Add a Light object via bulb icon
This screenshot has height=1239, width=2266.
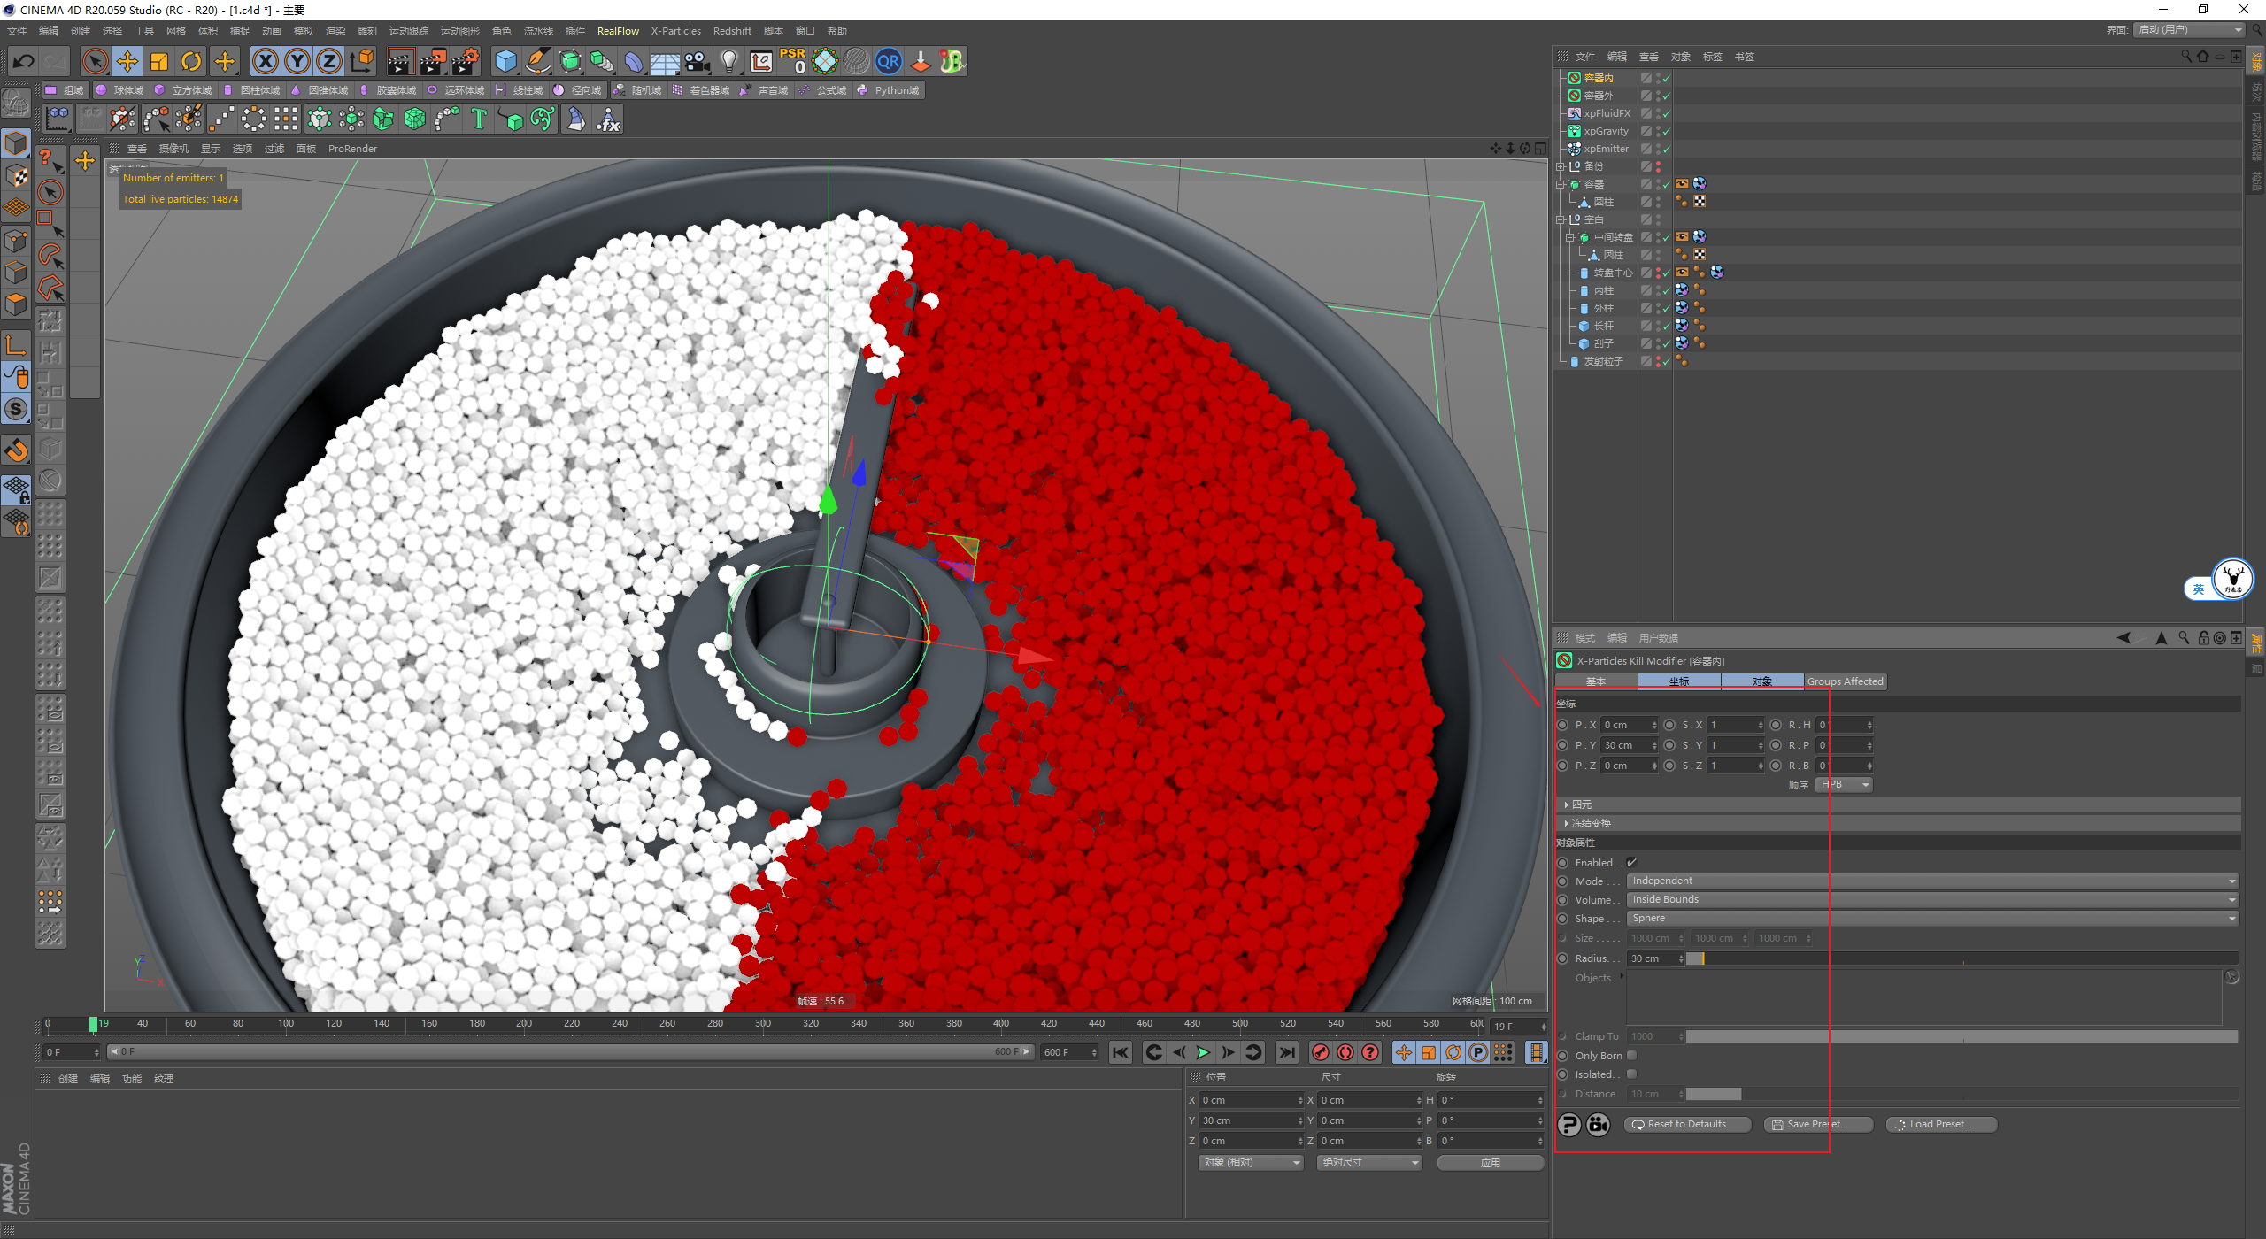[x=728, y=61]
